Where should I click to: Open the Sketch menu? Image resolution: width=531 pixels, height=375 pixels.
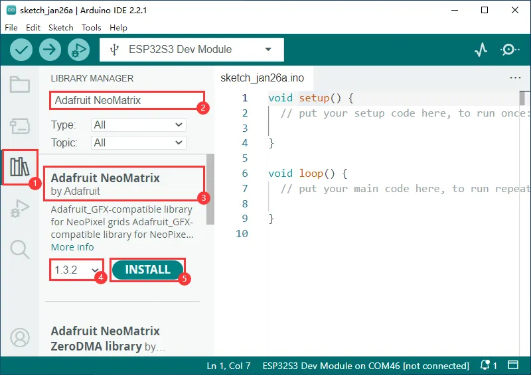click(x=61, y=28)
